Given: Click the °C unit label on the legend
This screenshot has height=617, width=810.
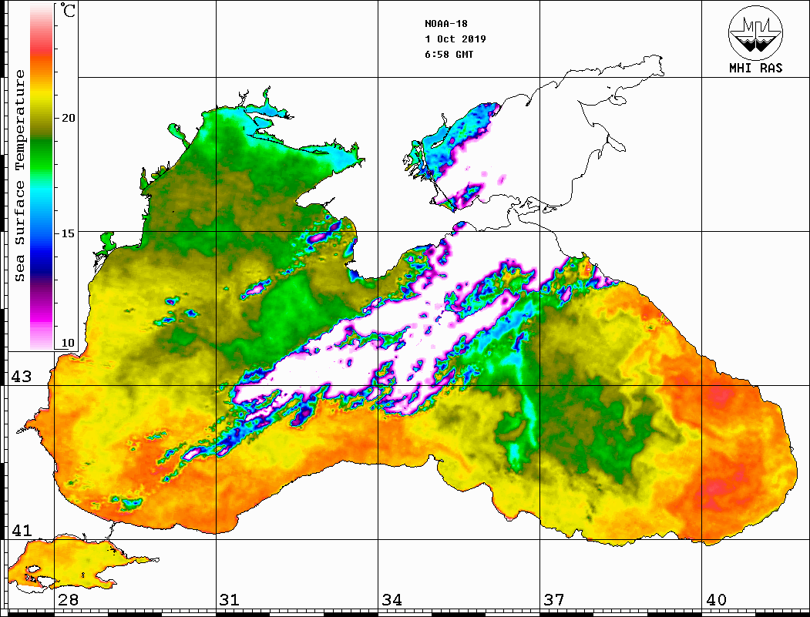Looking at the screenshot, I should 68,10.
